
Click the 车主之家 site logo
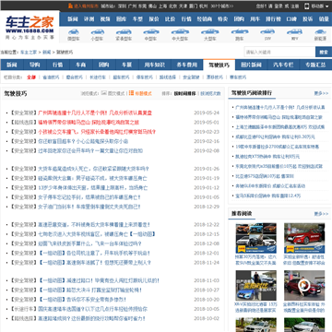(30, 27)
